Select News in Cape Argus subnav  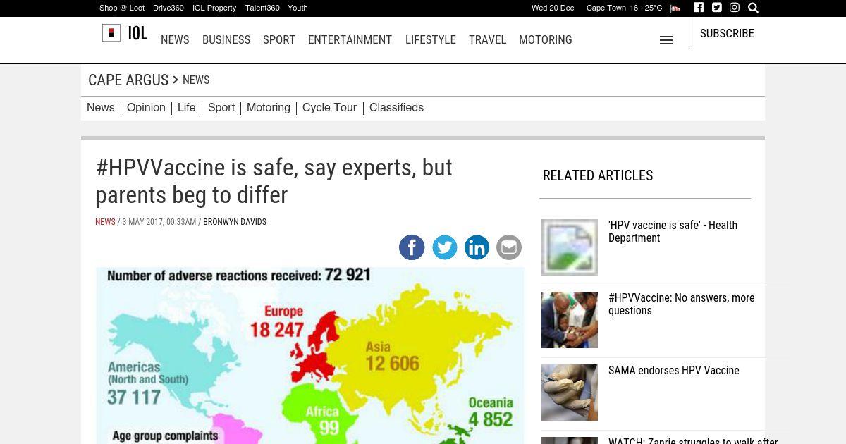[101, 108]
